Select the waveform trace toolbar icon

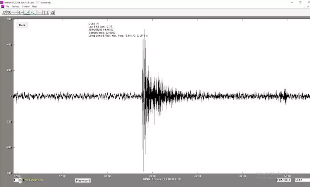point(15,12)
